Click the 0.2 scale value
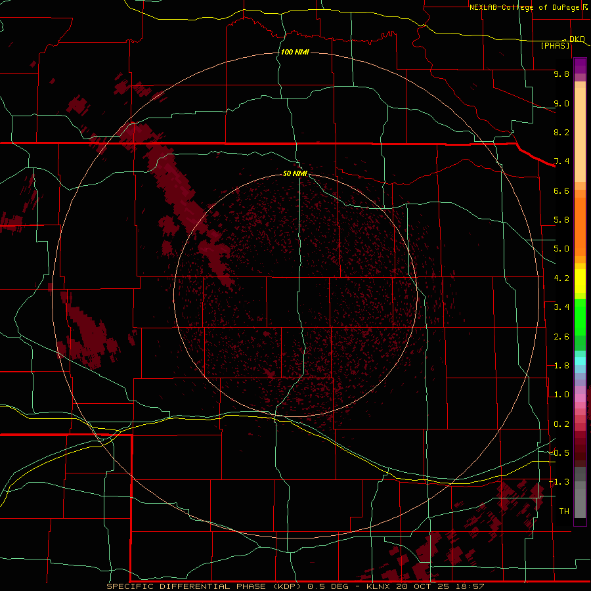This screenshot has height=591, width=591. click(x=561, y=424)
